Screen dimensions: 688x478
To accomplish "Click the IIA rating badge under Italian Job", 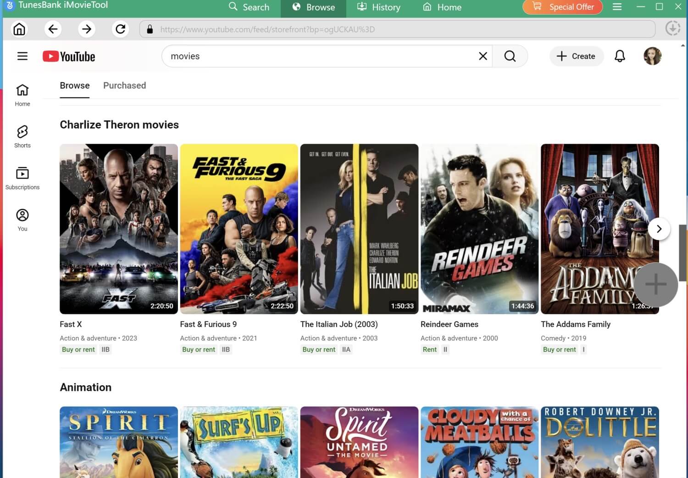I will click(346, 349).
